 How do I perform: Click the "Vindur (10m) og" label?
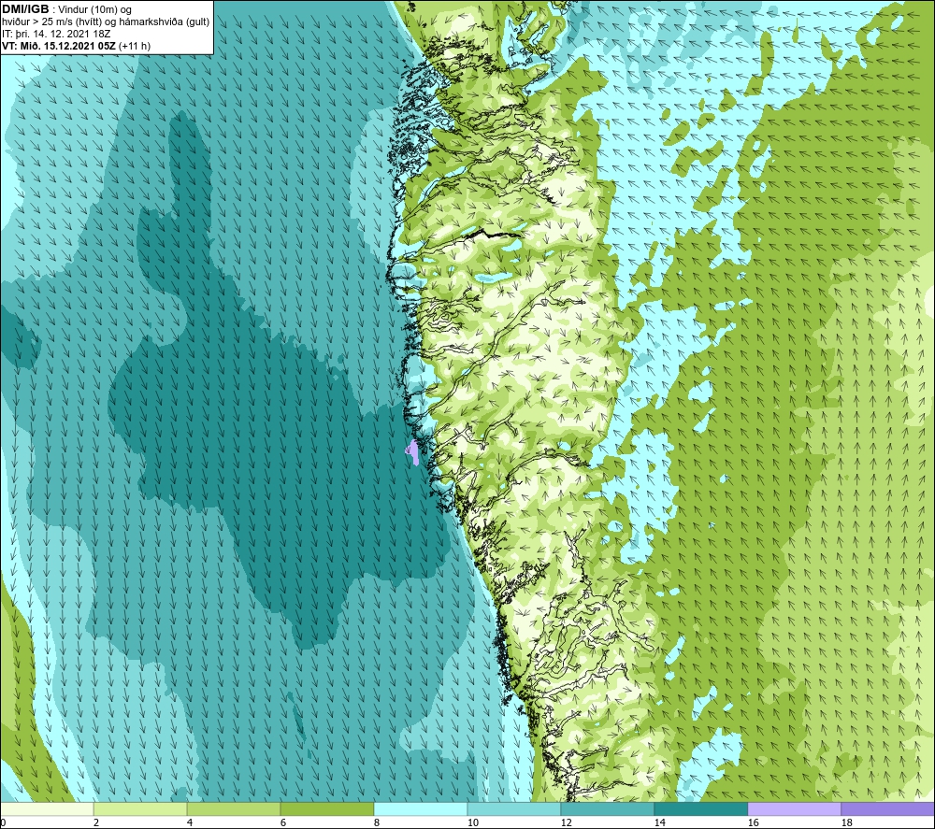pyautogui.click(x=95, y=10)
